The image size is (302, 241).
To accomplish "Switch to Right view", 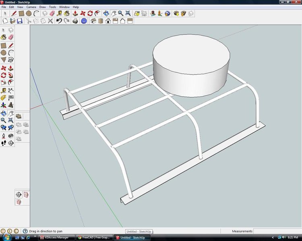I will click(x=115, y=21).
